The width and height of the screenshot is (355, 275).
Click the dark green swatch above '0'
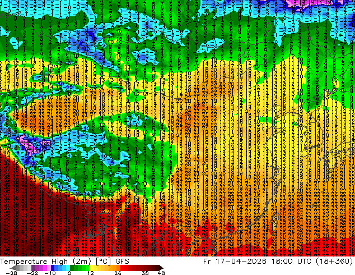[72, 268]
